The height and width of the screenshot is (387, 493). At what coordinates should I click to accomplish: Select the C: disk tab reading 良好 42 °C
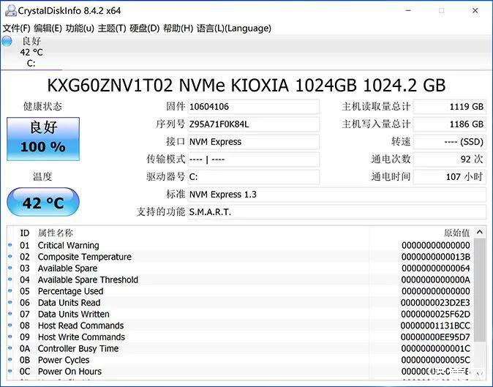pyautogui.click(x=31, y=52)
